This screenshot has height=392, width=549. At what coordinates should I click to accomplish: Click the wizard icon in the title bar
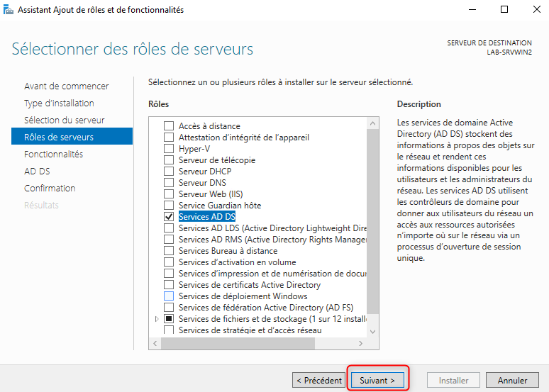coord(8,9)
